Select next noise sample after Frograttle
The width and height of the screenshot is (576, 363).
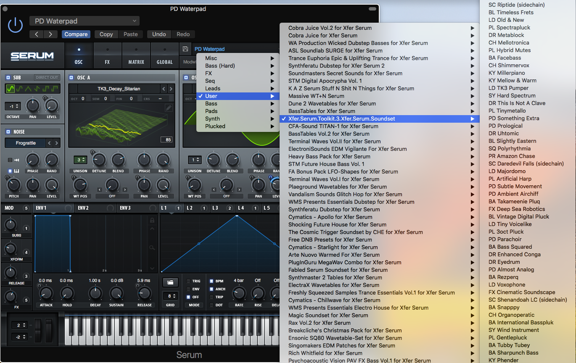tap(56, 143)
